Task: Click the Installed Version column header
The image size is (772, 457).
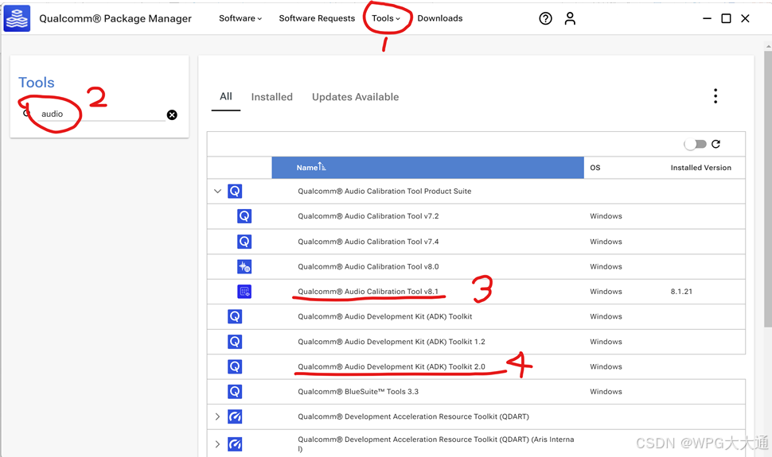Action: (700, 167)
